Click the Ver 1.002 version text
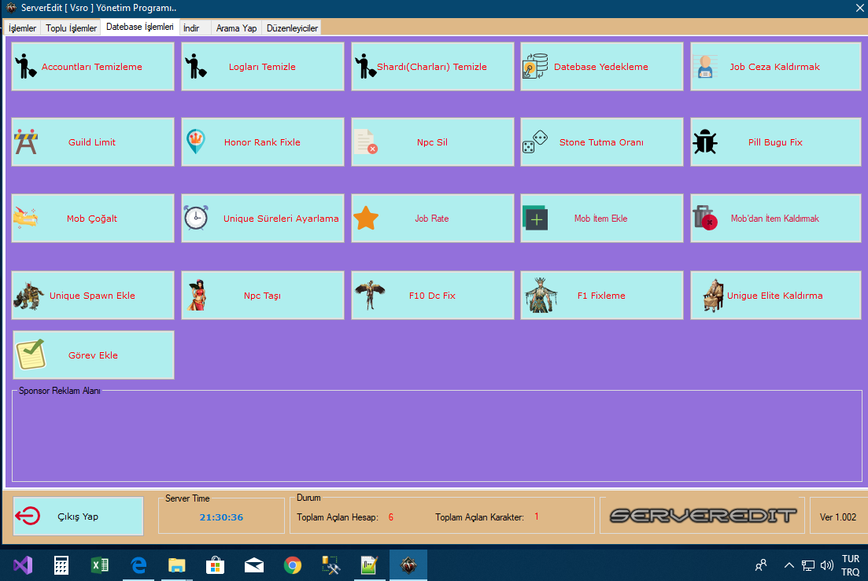This screenshot has height=581, width=868. click(837, 517)
